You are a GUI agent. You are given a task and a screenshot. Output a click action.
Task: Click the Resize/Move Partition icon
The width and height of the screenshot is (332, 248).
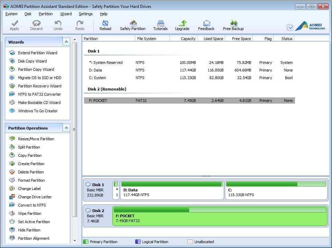click(12, 139)
